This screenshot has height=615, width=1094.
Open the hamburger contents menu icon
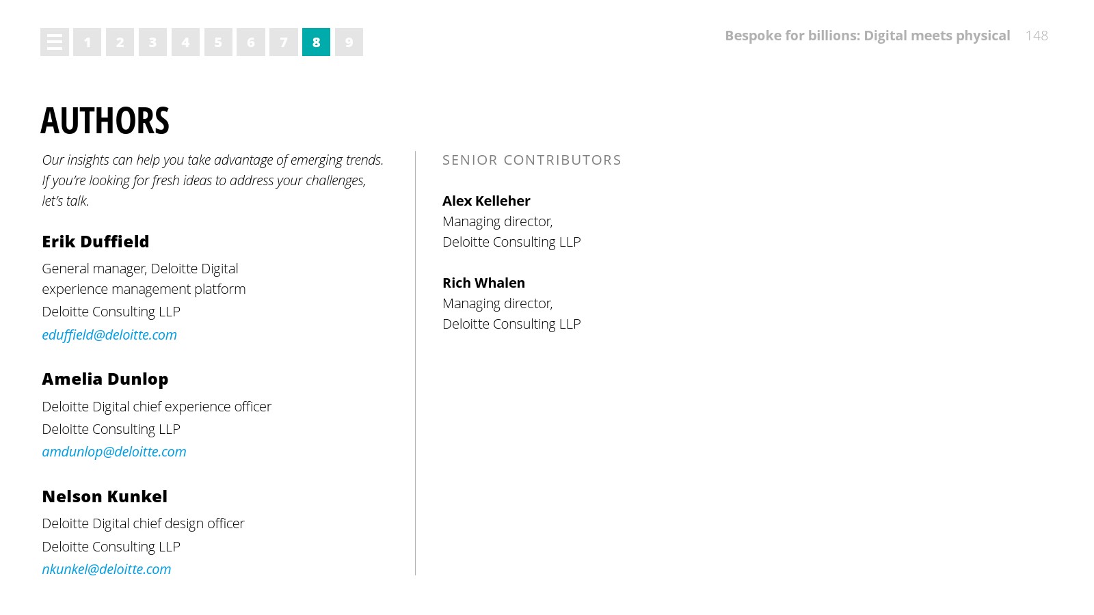[x=55, y=42]
